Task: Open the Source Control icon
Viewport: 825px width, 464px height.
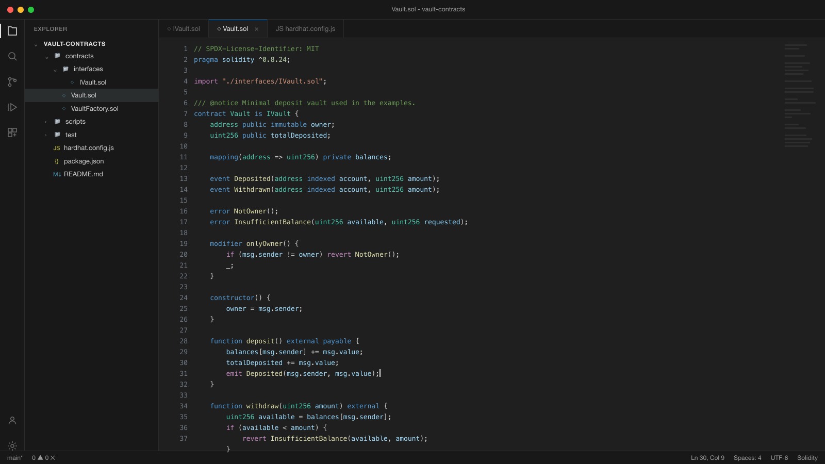Action: point(12,81)
